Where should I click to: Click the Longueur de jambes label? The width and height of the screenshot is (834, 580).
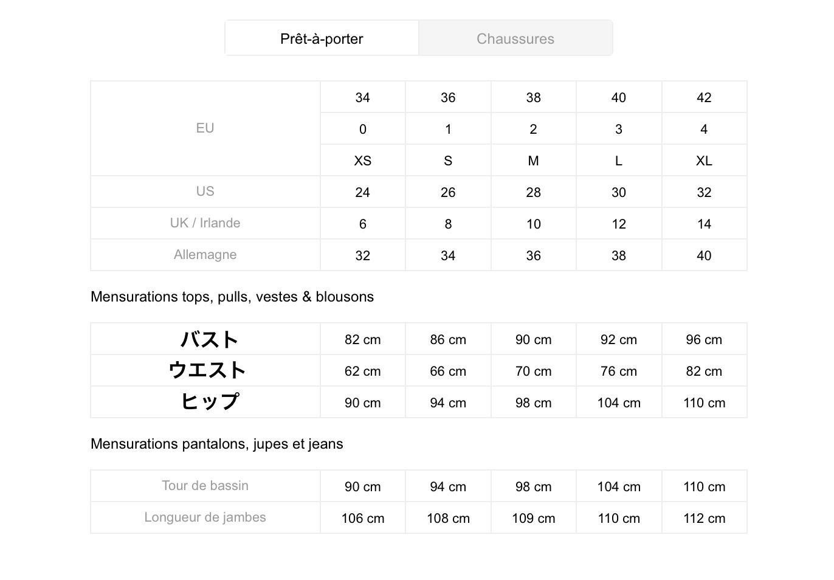point(205,517)
